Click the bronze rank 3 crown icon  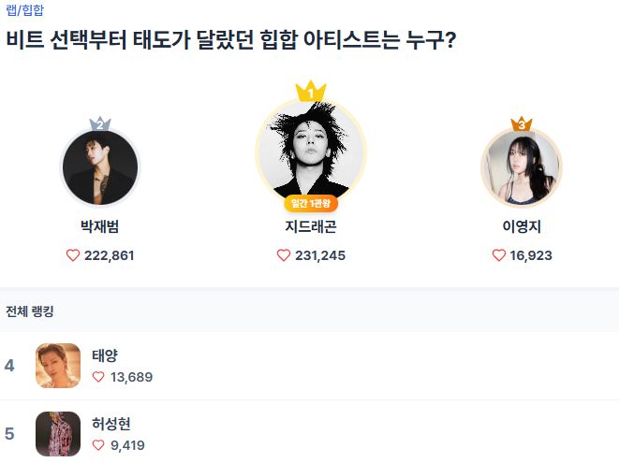[x=522, y=124]
